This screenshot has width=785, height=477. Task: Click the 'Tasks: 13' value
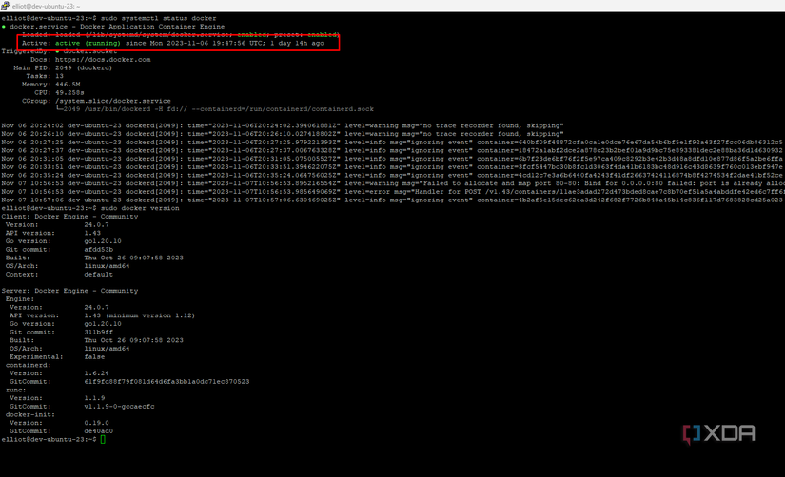(x=59, y=76)
